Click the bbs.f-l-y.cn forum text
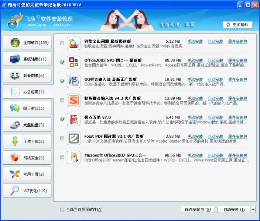 (x=62, y=25)
